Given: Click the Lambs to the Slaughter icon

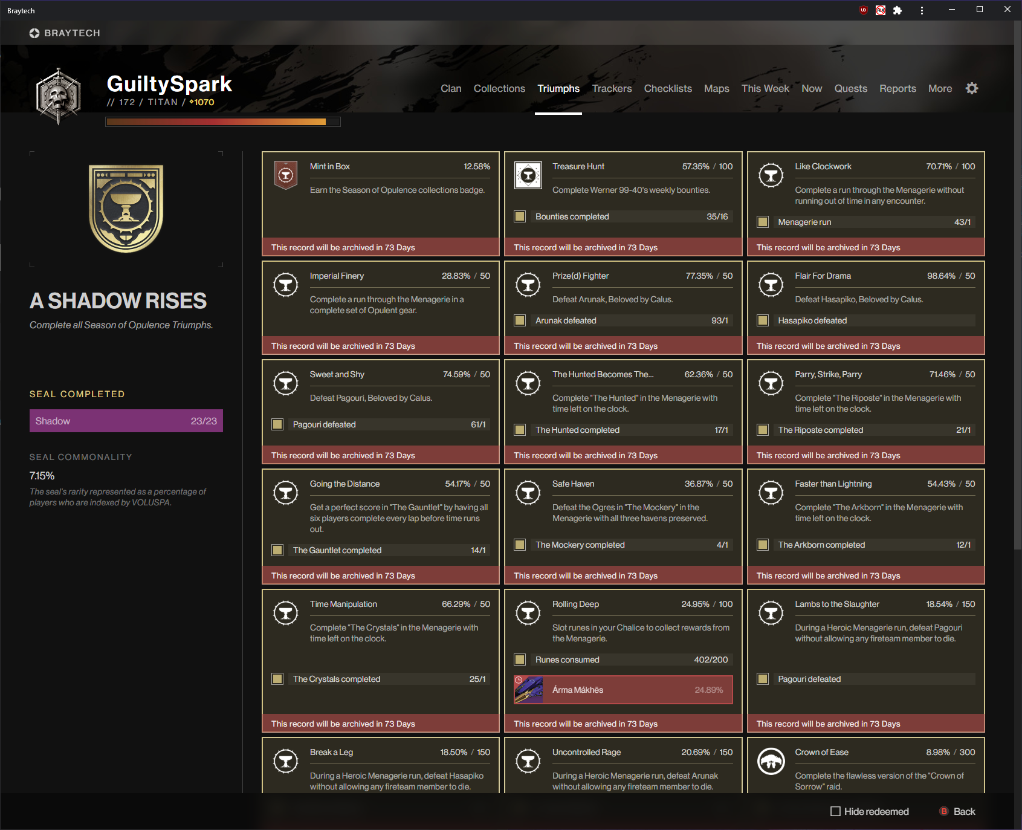Looking at the screenshot, I should point(771,613).
